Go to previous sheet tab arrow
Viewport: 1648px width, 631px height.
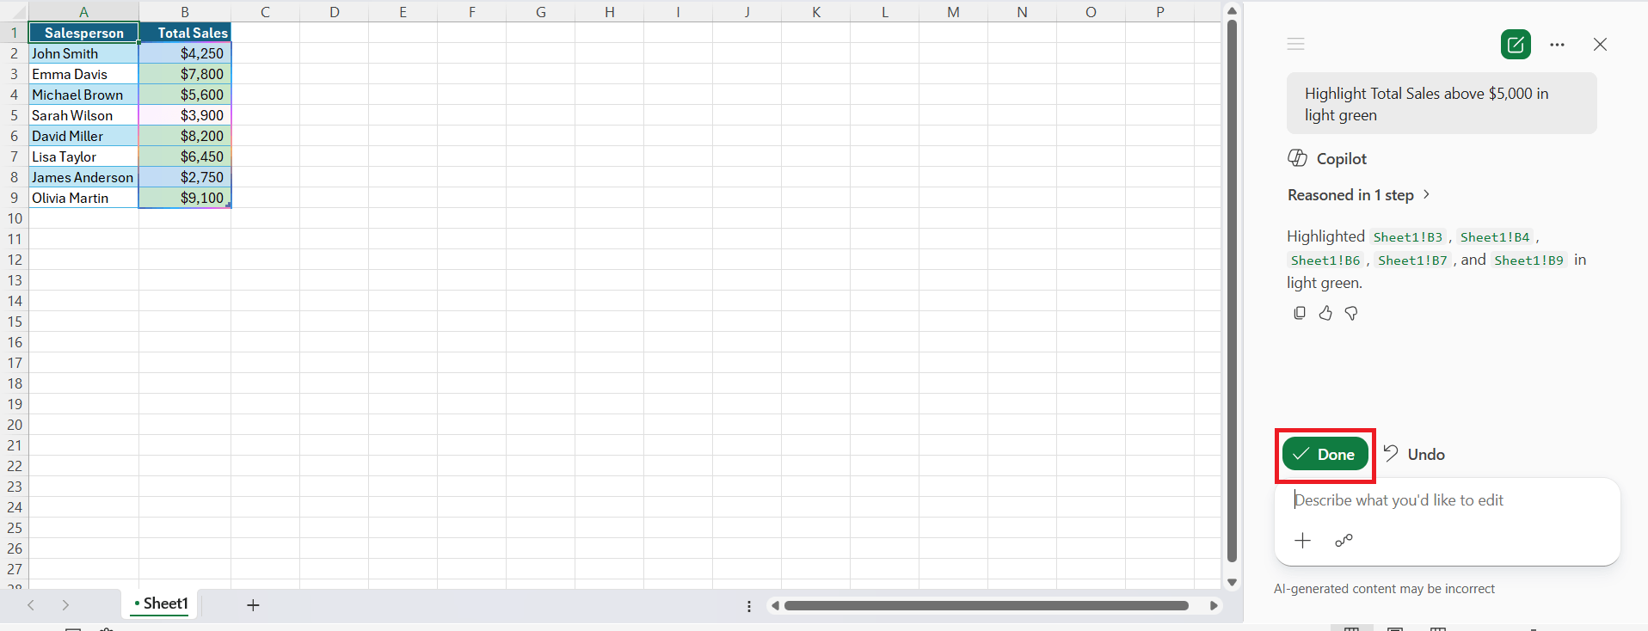[x=31, y=605]
